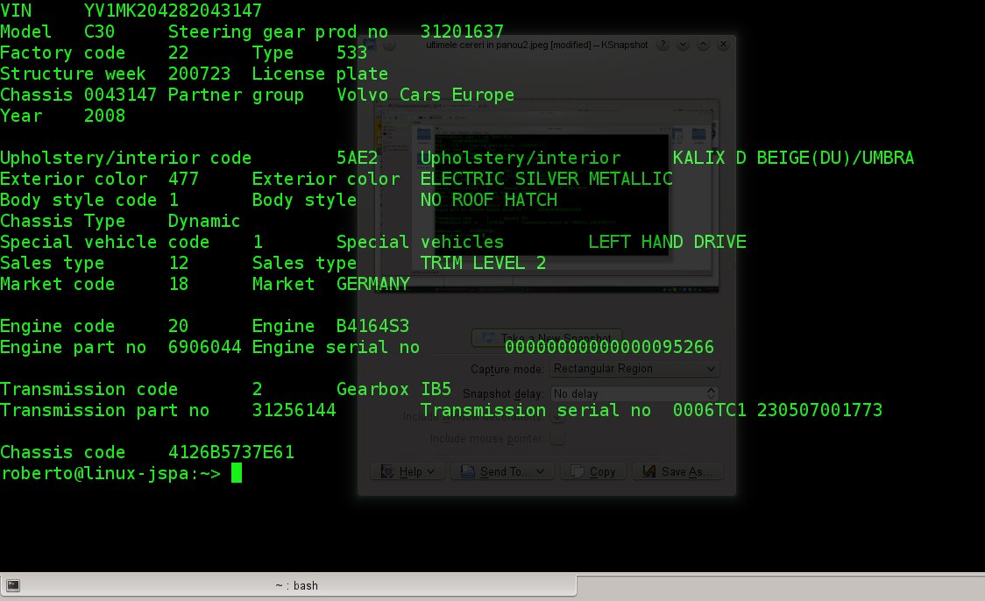Click Transmission part no 31256144

tap(294, 410)
